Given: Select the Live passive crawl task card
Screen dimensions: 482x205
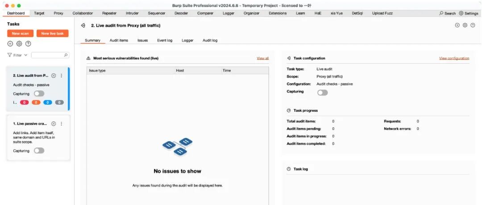Looking at the screenshot, I should coord(38,138).
